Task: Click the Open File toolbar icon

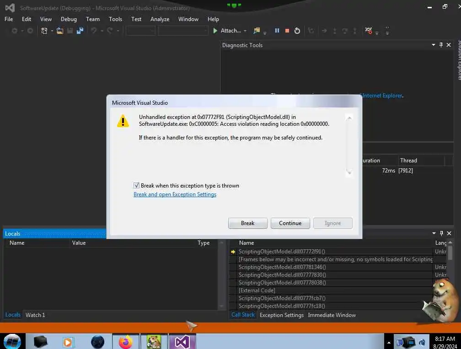Action: tap(59, 31)
